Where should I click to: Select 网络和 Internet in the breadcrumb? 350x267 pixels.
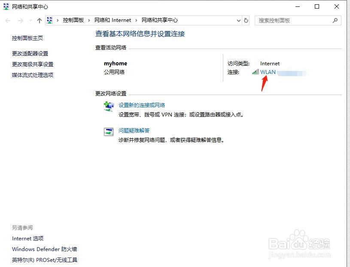coord(113,20)
